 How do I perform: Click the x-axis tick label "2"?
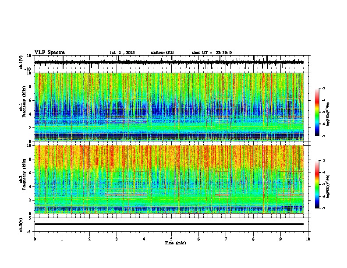click(x=89, y=239)
